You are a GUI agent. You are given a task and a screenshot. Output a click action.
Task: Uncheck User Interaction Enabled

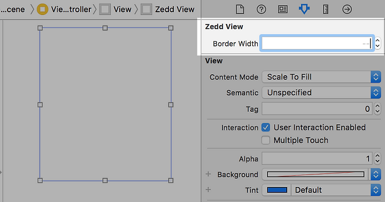pyautogui.click(x=266, y=127)
